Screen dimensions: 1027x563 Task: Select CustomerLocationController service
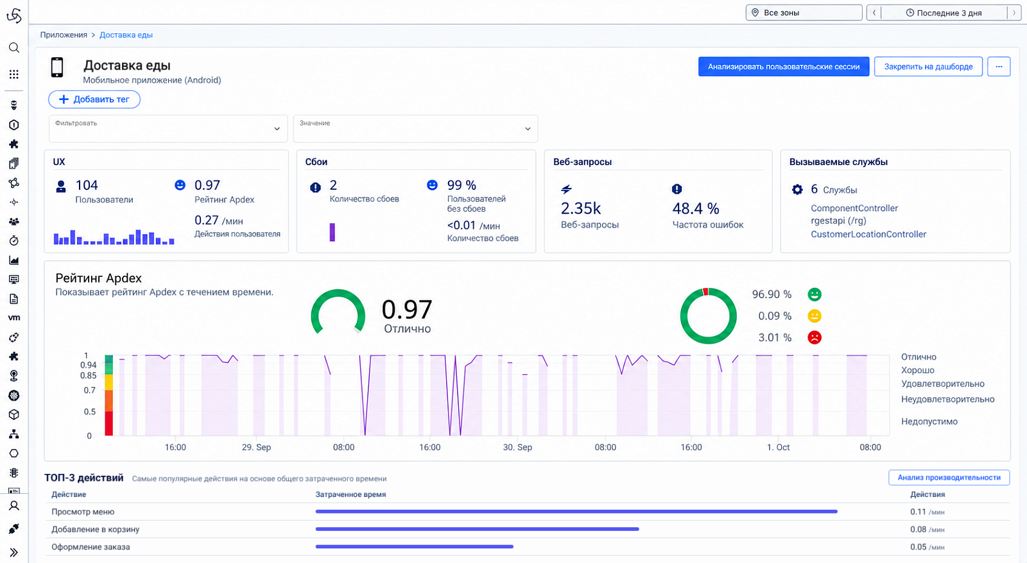click(868, 235)
